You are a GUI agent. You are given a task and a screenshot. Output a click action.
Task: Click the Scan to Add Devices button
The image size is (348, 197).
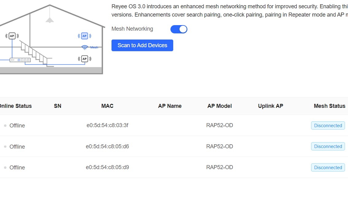[x=142, y=45]
